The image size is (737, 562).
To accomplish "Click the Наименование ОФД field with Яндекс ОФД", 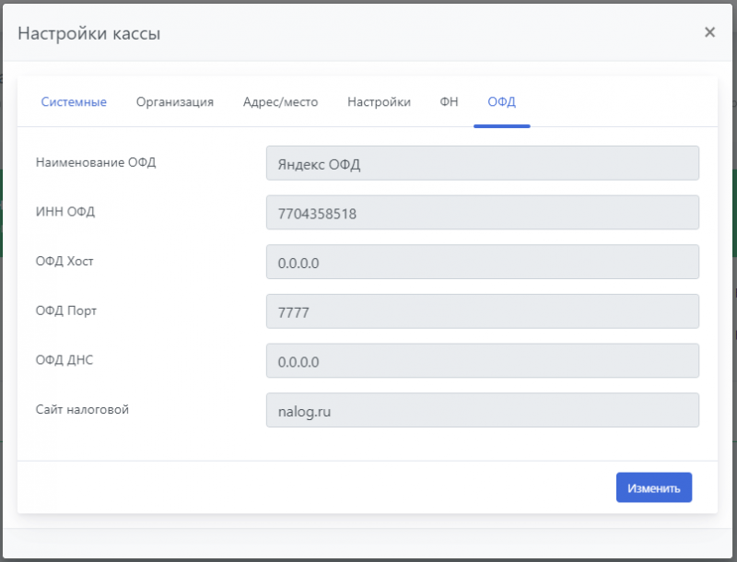I will point(482,164).
